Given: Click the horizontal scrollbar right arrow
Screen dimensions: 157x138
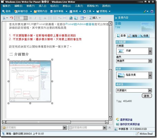Looking at the screenshot, I should click(107, 122).
